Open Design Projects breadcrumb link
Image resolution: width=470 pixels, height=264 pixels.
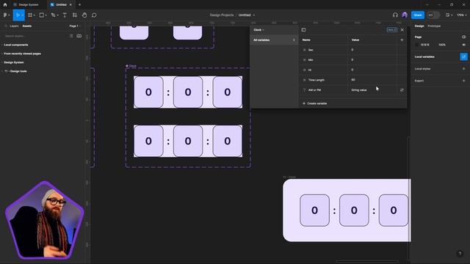(222, 15)
